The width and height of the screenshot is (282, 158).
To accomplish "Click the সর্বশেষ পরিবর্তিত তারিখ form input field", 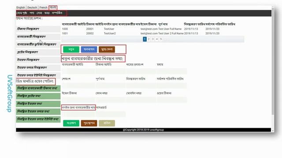I will point(172,86).
